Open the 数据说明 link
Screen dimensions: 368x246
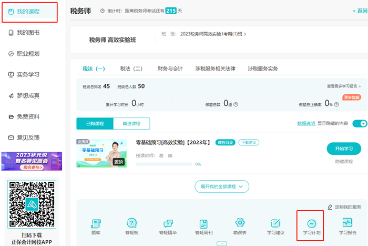pyautogui.click(x=306, y=123)
